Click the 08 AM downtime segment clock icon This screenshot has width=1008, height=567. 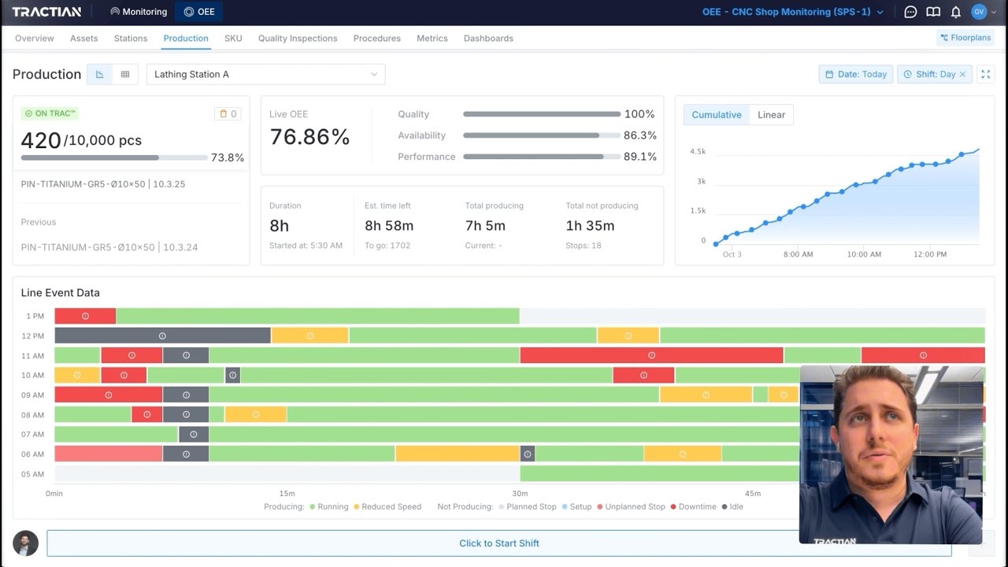tap(146, 414)
